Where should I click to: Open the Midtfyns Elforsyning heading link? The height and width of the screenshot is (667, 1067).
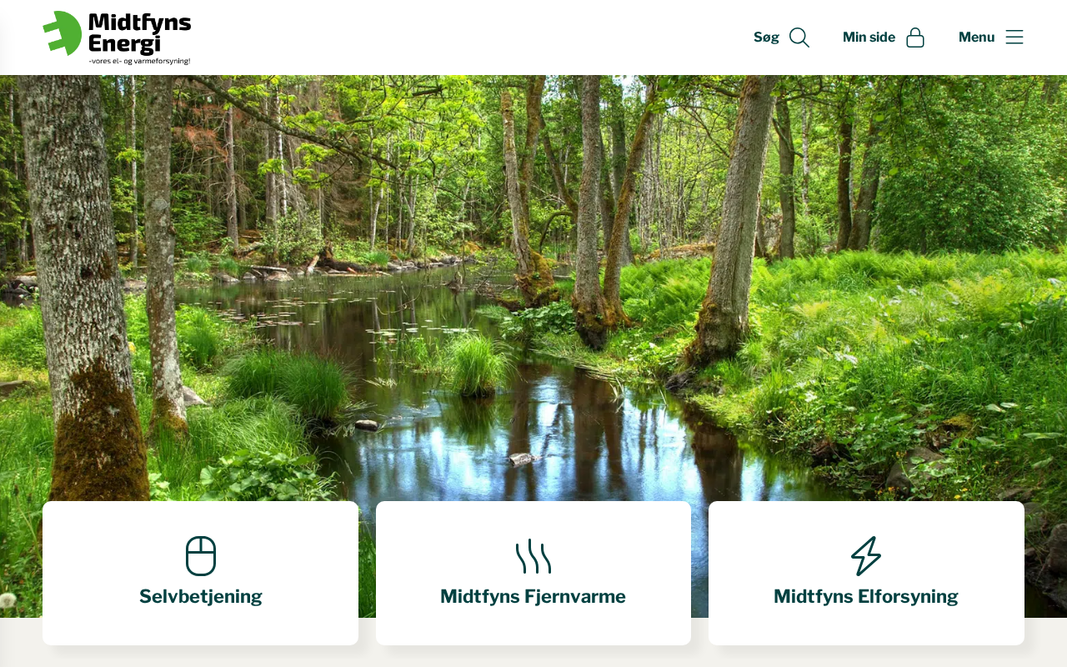866,597
